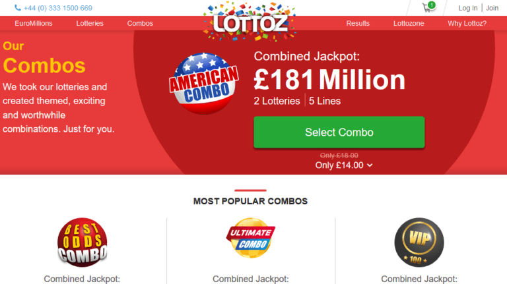507x284 pixels.
Task: Go to EuroMillions page
Action: 34,23
